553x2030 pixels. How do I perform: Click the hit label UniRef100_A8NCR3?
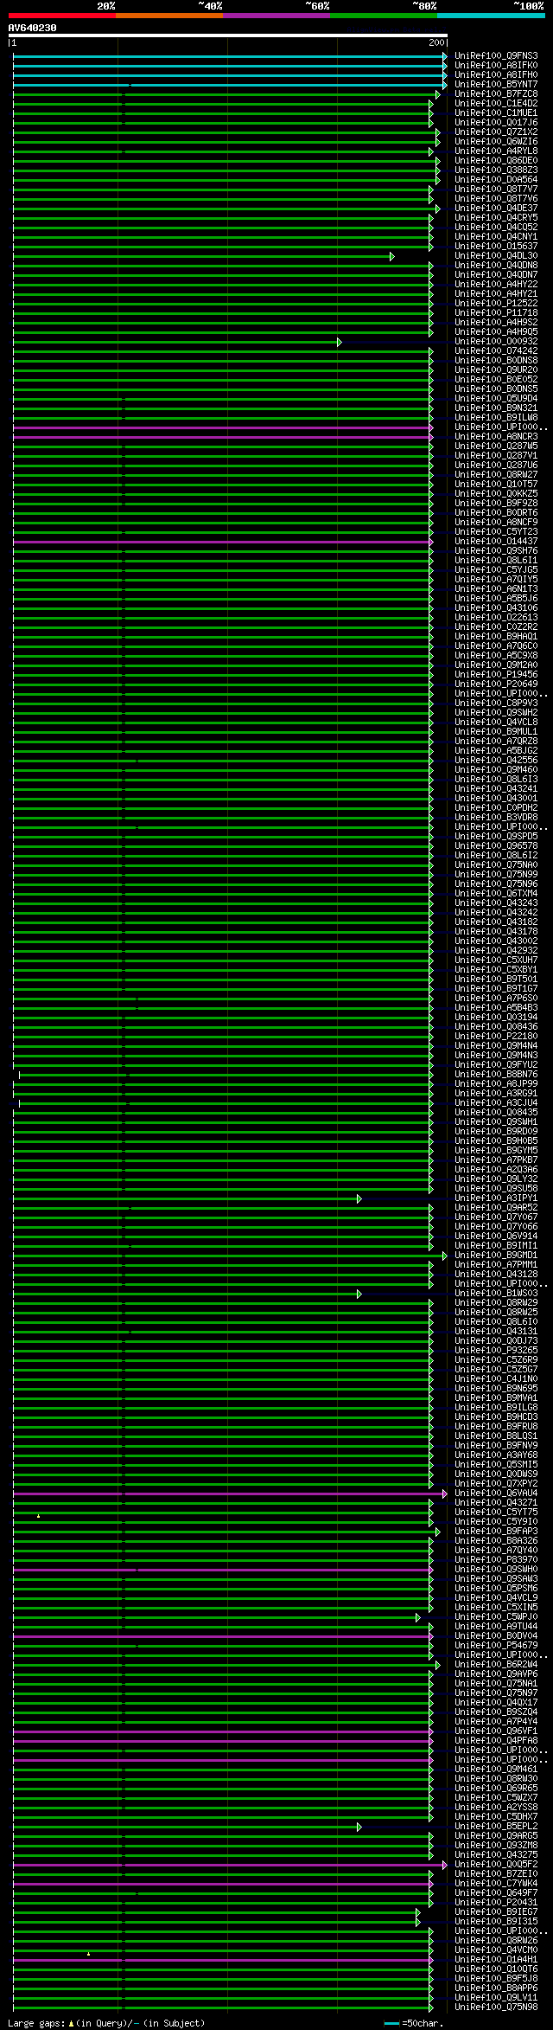496,436
